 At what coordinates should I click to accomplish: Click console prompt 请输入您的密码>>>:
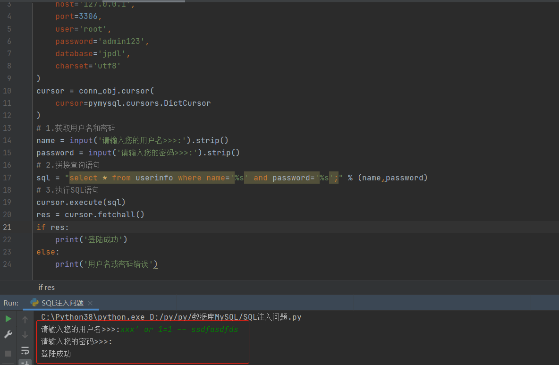tap(76, 341)
